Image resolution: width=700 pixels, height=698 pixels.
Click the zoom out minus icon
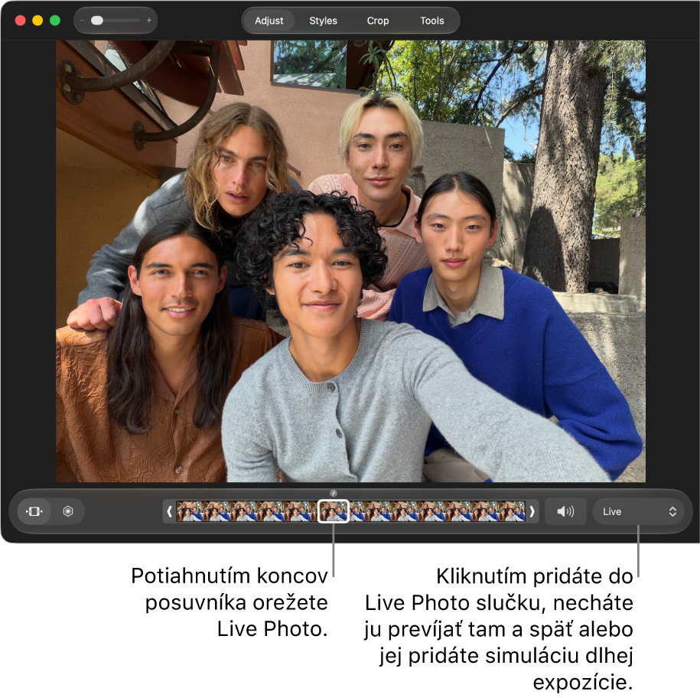[82, 21]
